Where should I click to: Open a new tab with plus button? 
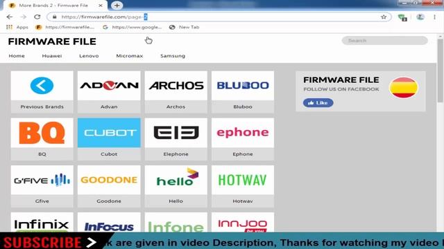[x=117, y=6]
